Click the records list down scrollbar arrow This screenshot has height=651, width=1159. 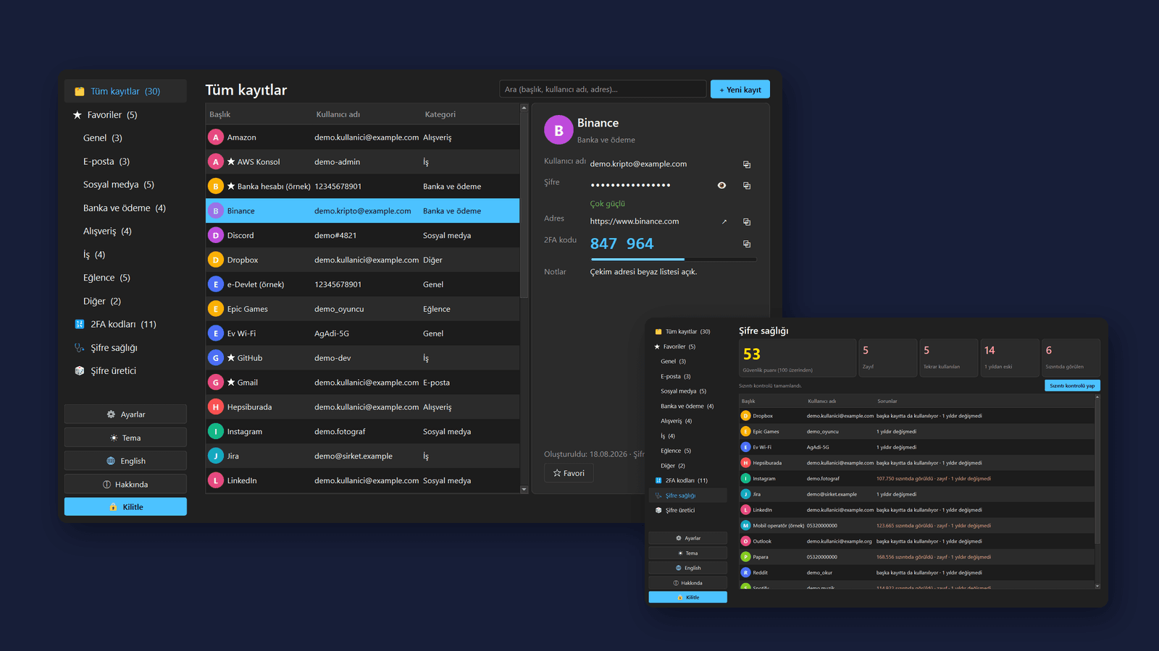[x=524, y=490]
